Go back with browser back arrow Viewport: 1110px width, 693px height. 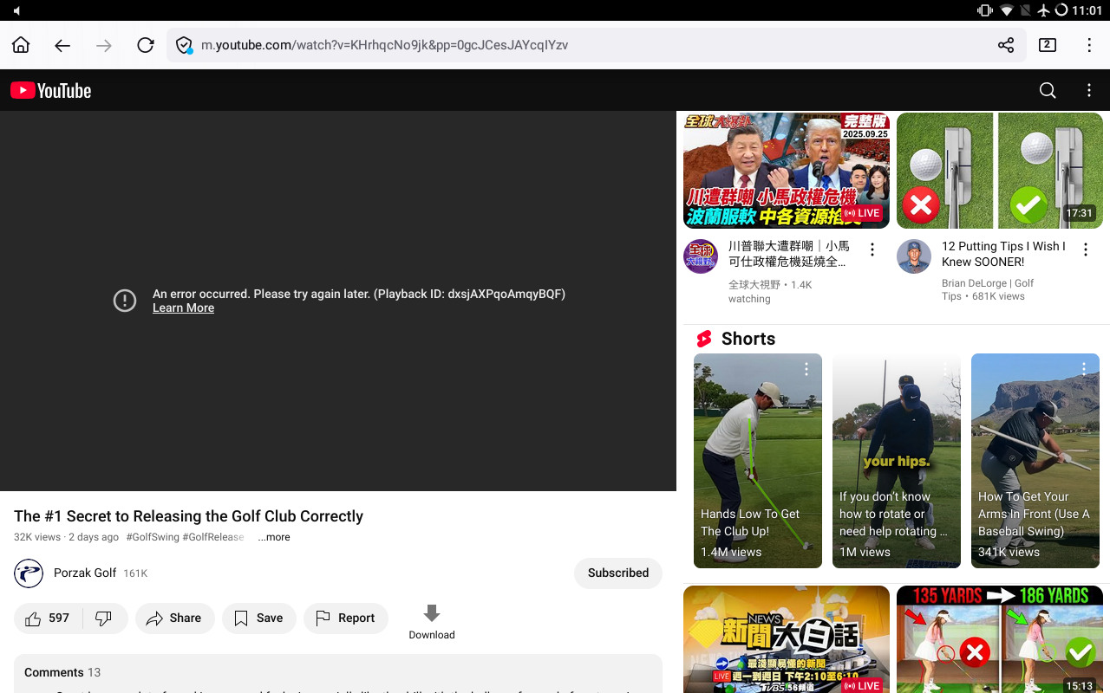click(62, 45)
